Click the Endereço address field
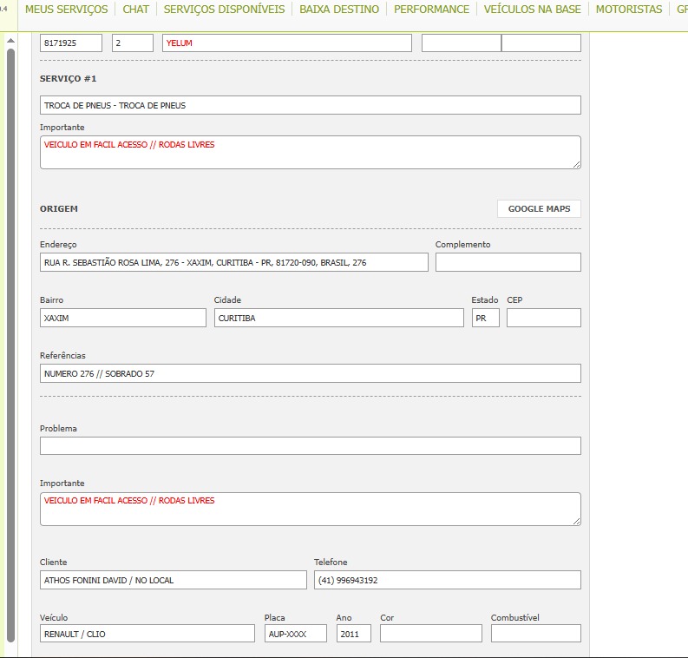 pyautogui.click(x=234, y=262)
